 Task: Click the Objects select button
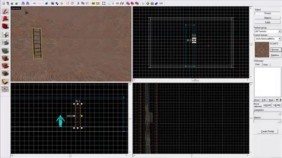pyautogui.click(x=267, y=18)
